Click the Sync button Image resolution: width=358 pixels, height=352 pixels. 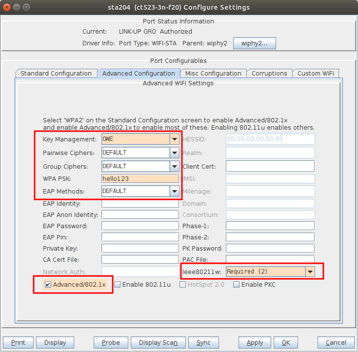click(x=203, y=342)
